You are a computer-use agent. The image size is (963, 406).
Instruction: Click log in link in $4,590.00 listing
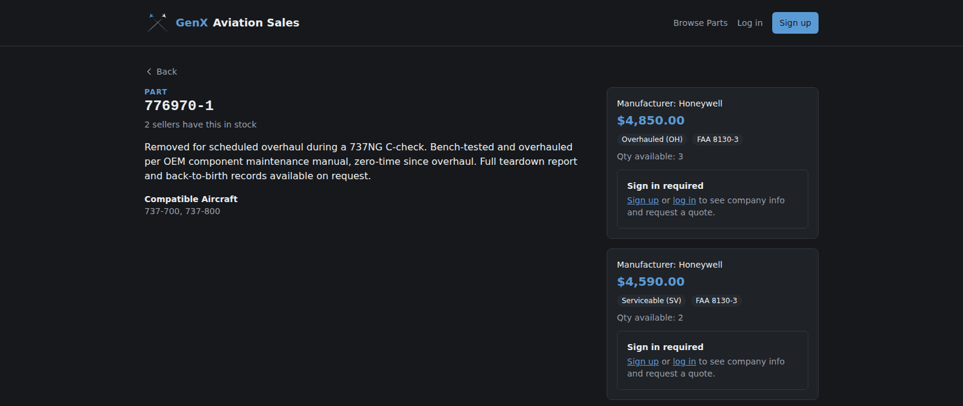tap(684, 361)
